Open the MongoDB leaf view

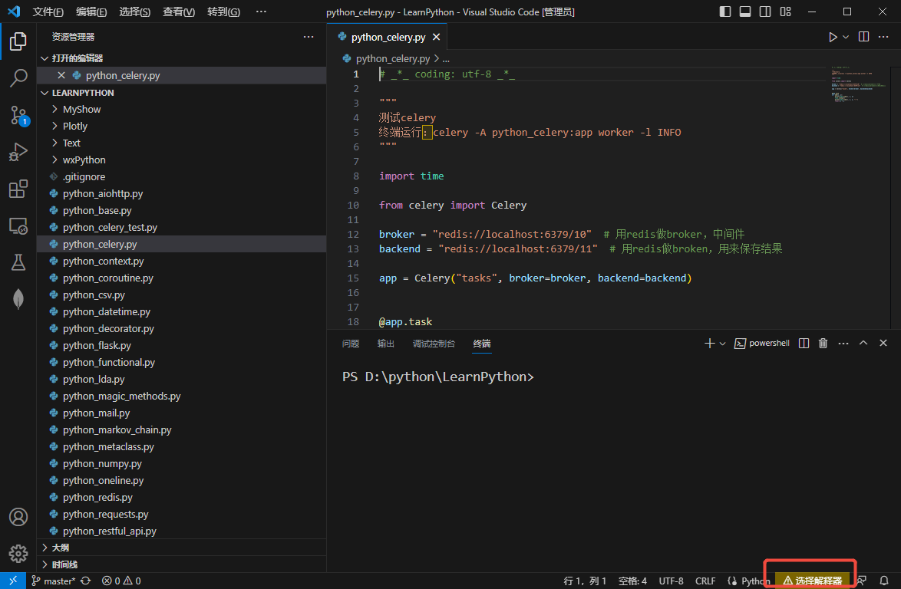click(x=18, y=299)
